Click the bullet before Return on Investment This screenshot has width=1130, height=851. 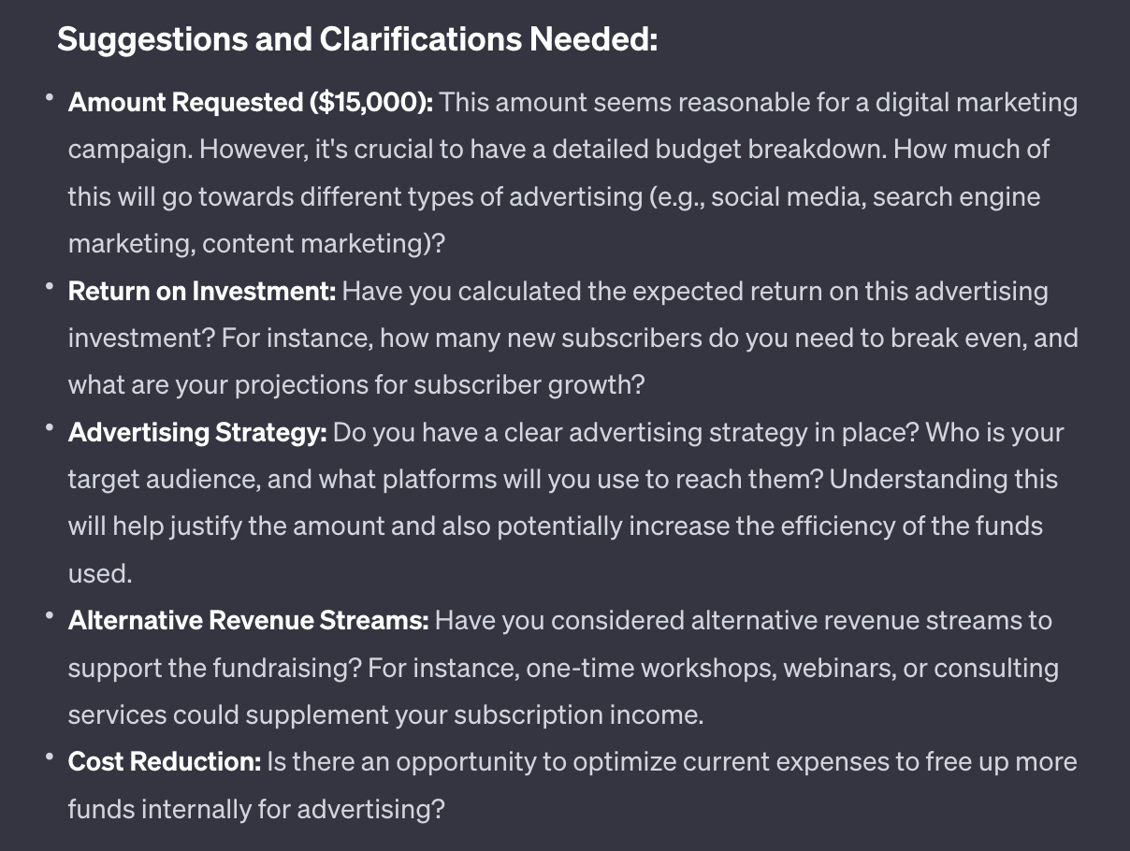tap(49, 285)
